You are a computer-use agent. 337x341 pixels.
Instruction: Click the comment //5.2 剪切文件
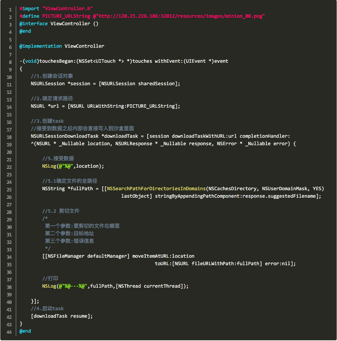pos(61,211)
